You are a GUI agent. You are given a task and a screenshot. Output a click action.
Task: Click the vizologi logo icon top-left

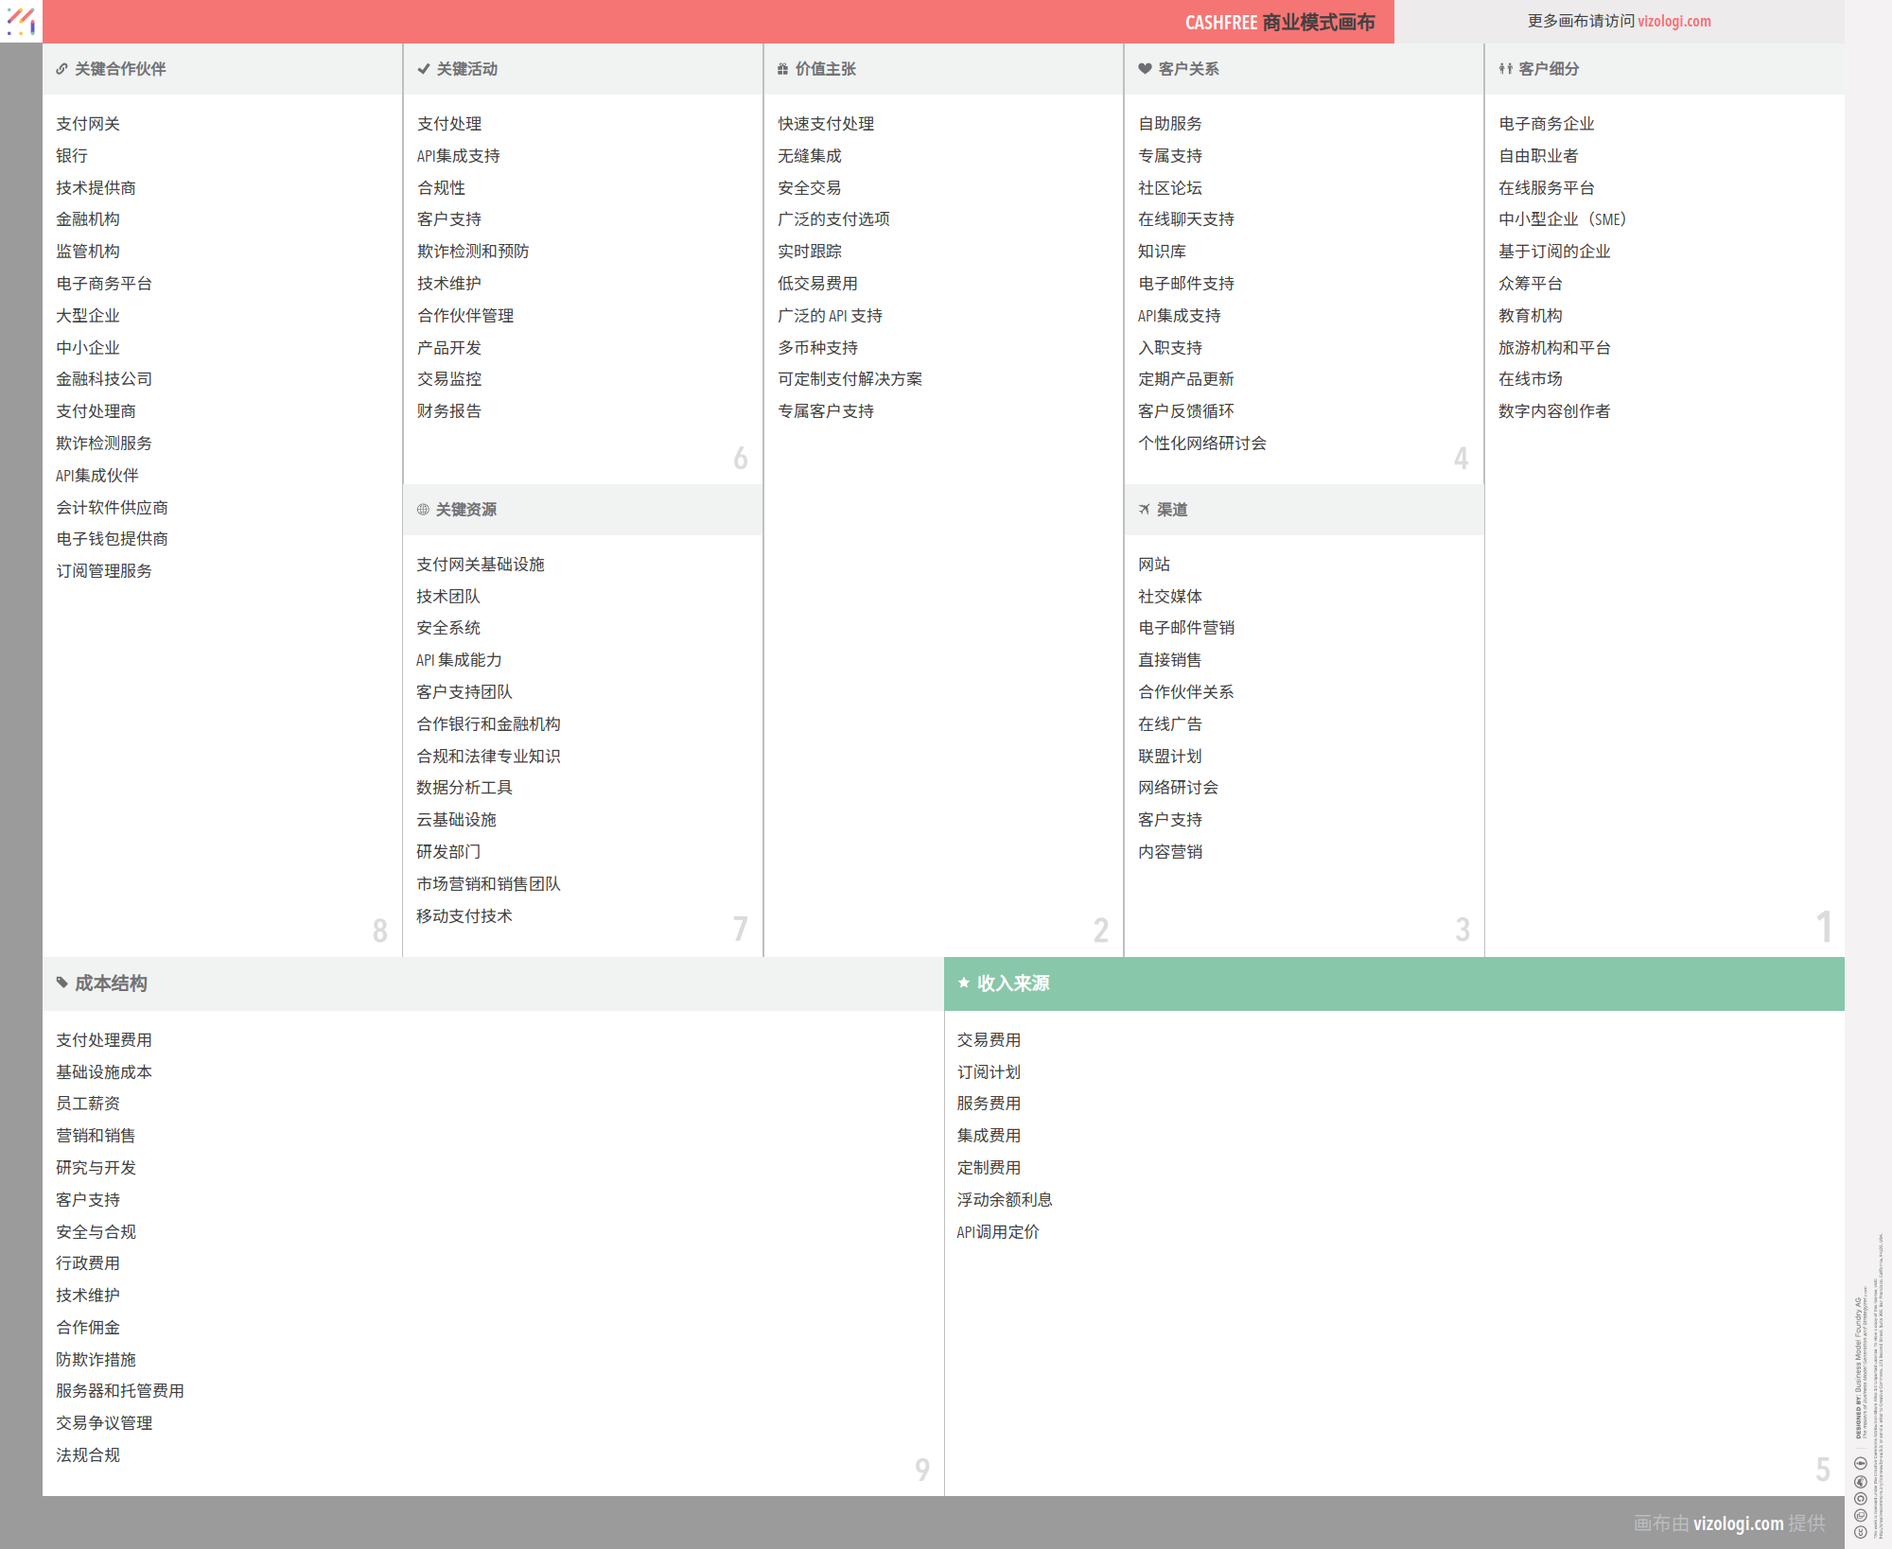[x=21, y=21]
